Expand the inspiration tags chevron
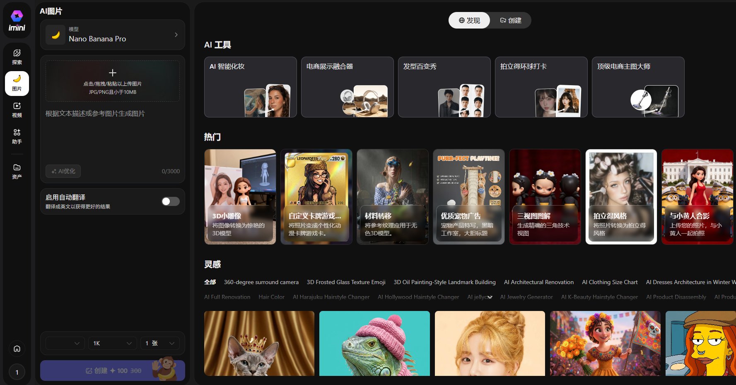Image resolution: width=736 pixels, height=385 pixels. click(490, 297)
